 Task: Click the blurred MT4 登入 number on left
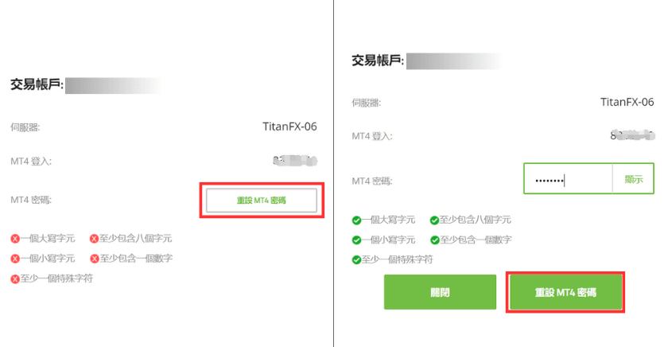point(295,161)
